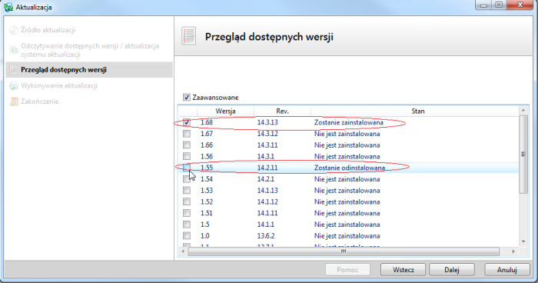
Task: Select the 'Zostanie zainstalowana' status cell
Action: click(x=349, y=122)
